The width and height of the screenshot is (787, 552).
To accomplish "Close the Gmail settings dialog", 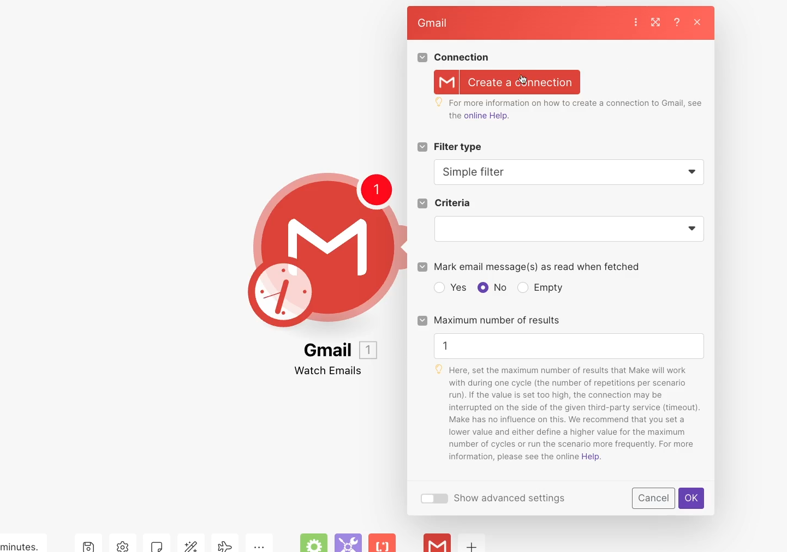I will [697, 22].
